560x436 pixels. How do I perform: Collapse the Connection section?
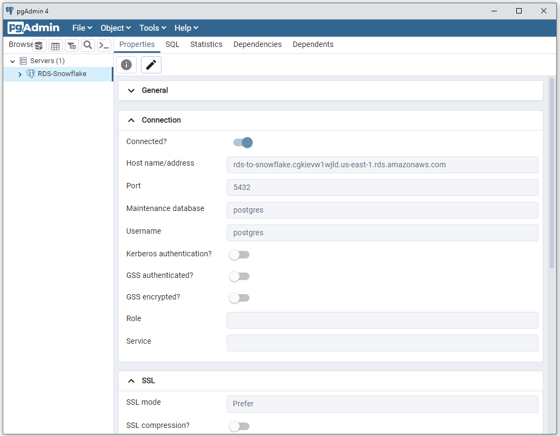coord(131,120)
